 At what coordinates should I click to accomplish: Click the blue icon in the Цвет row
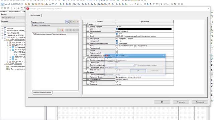117,29
